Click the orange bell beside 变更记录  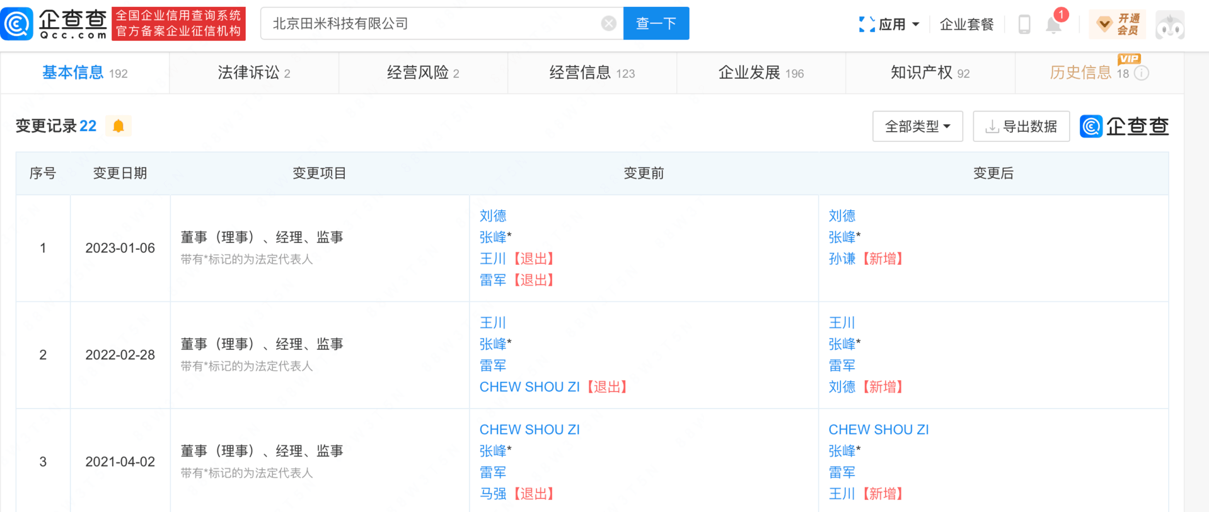click(x=119, y=126)
